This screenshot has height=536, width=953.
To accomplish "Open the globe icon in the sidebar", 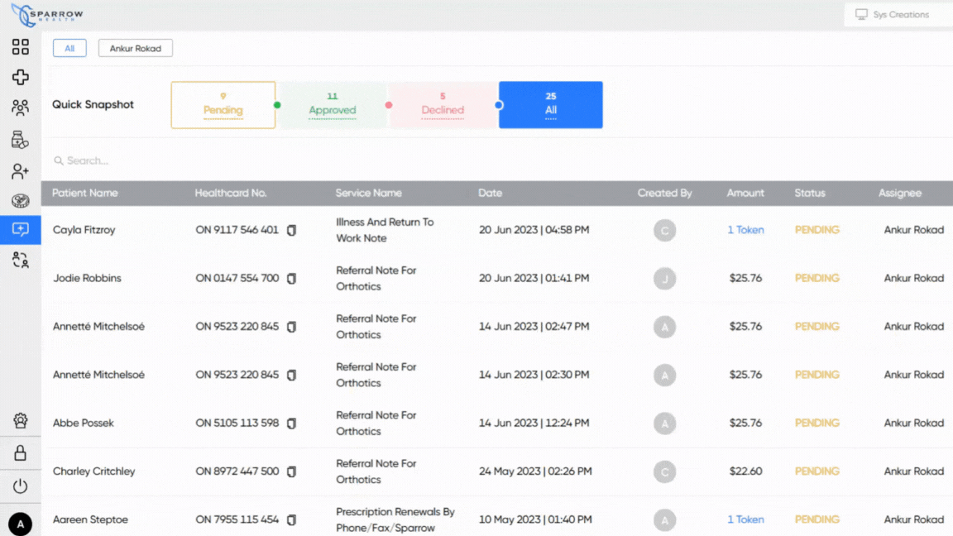I will 20,200.
